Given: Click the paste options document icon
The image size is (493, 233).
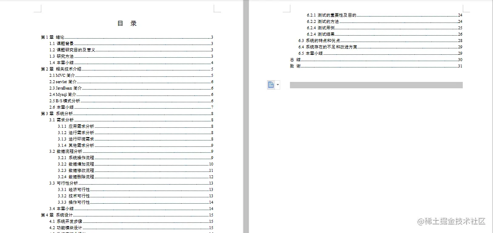Looking at the screenshot, I should click(x=271, y=85).
